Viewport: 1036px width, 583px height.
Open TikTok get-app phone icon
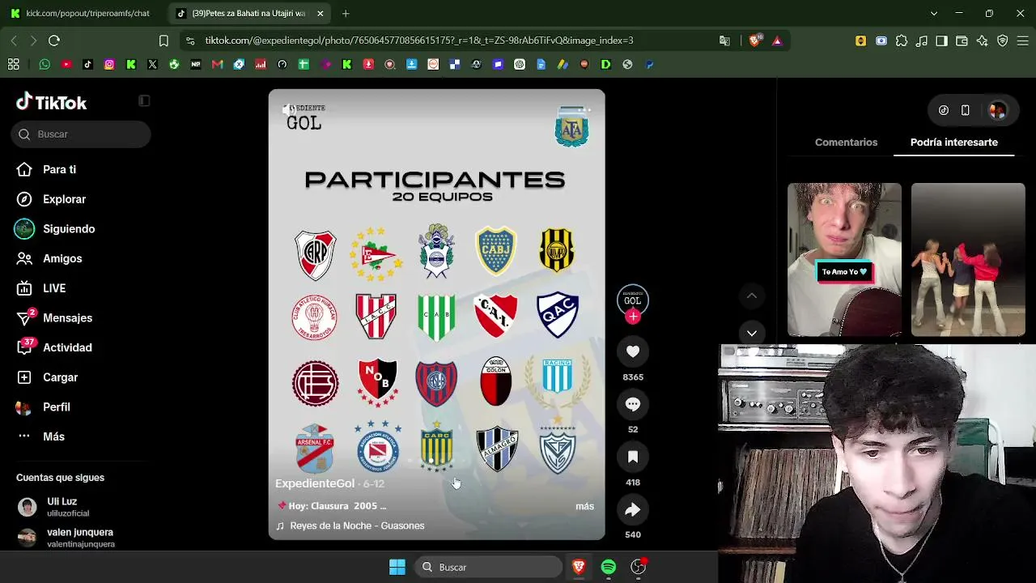point(965,110)
